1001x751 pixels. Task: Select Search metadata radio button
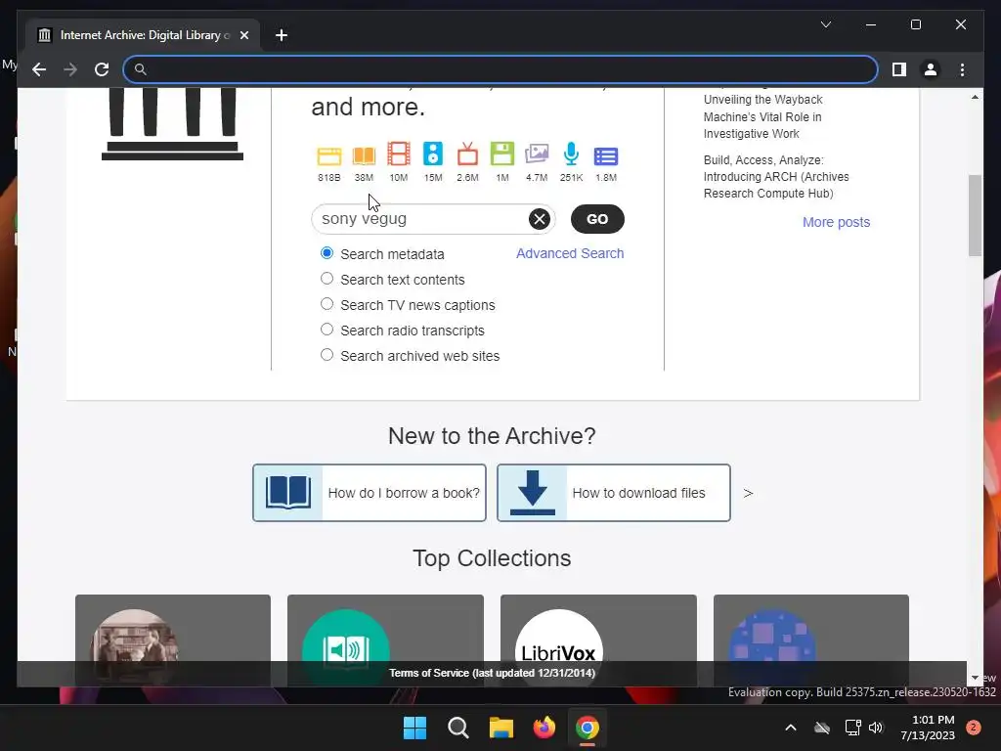coord(326,253)
